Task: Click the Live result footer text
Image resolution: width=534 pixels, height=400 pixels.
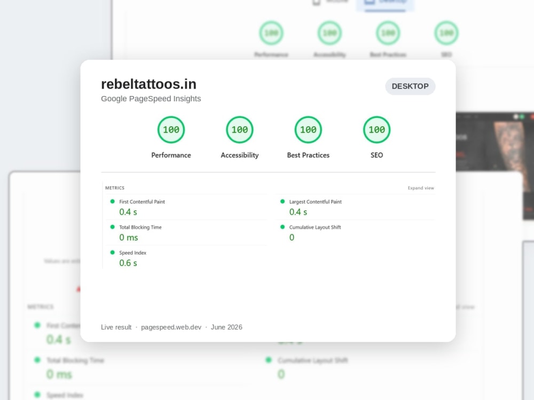Action: click(x=116, y=327)
